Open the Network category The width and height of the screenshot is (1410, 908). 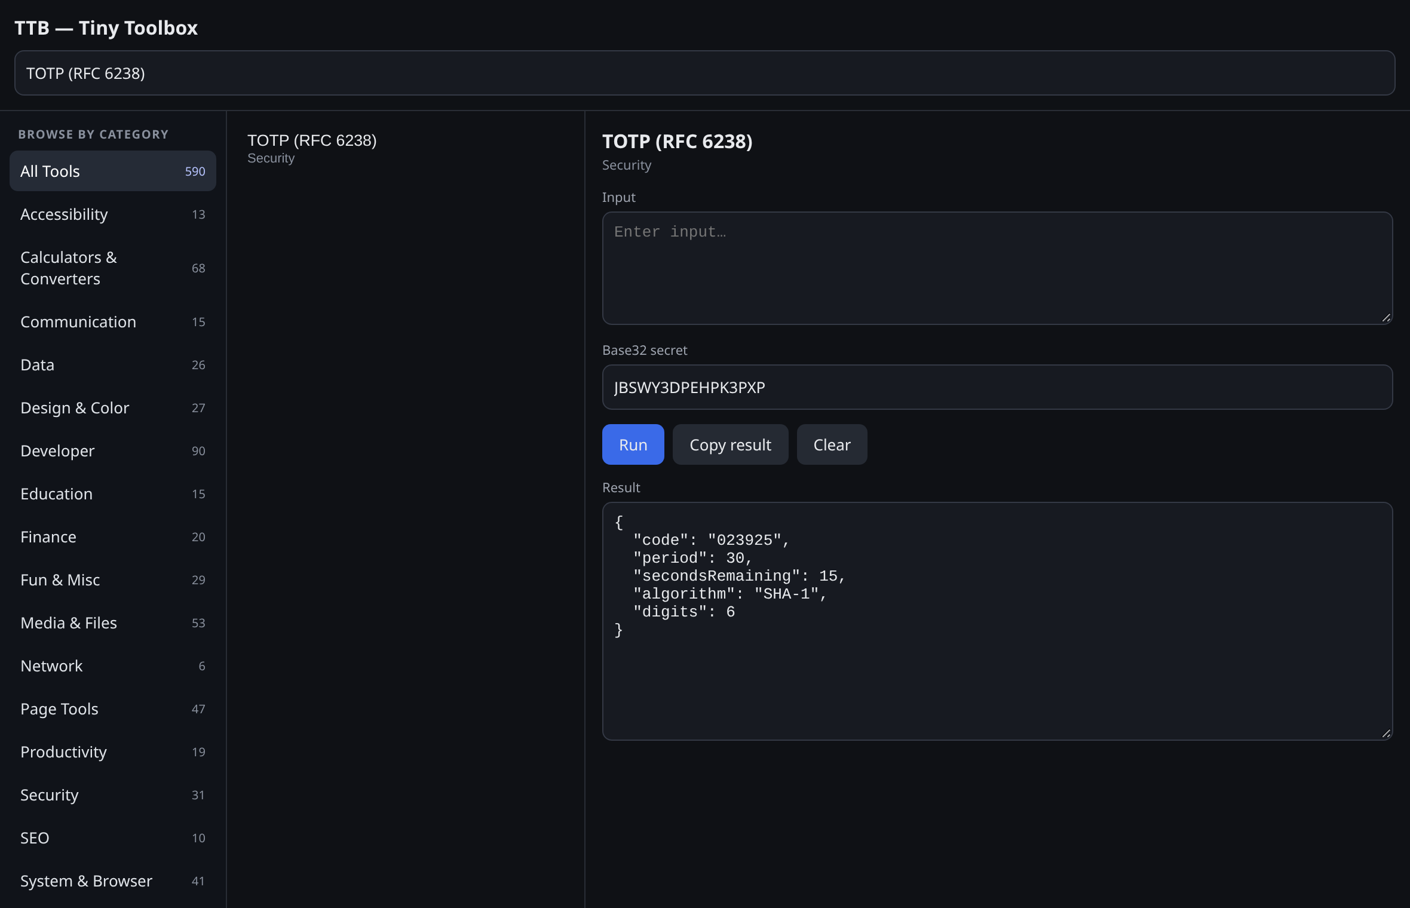[113, 665]
